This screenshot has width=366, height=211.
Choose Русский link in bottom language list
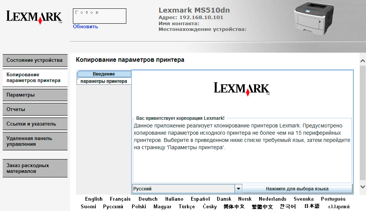point(113,206)
